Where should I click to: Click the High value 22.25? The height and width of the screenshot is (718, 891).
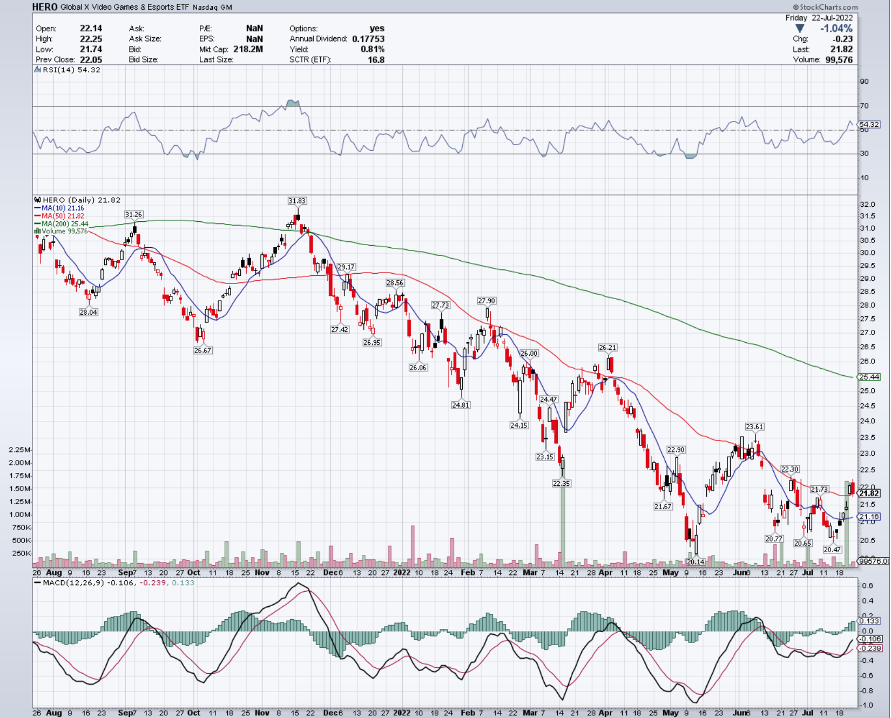pyautogui.click(x=91, y=39)
